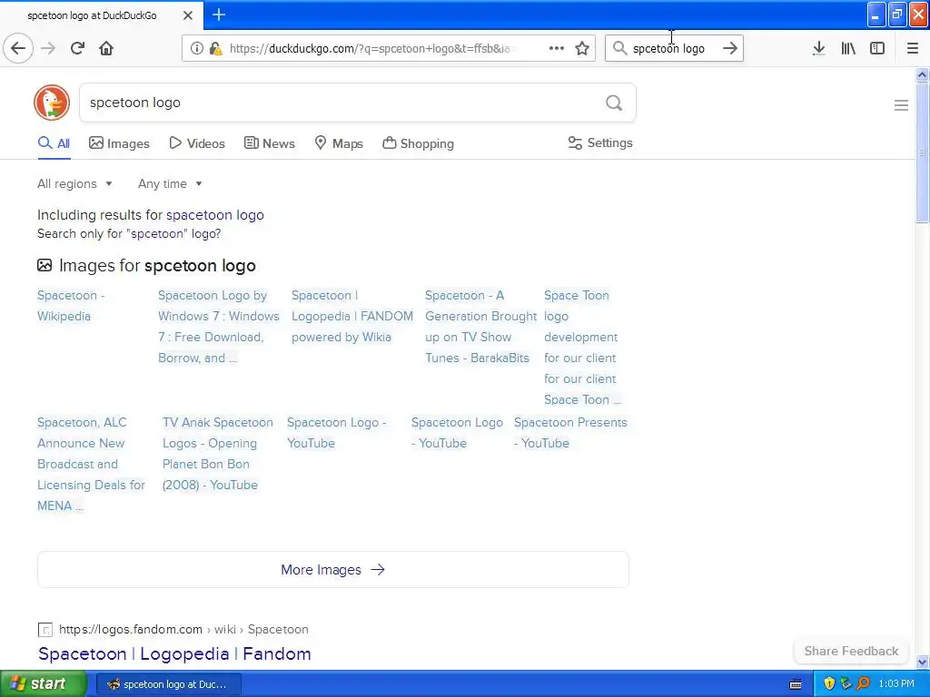930x697 pixels.
Task: Click the favicon beside logos.fandom.com result
Action: [x=45, y=630]
